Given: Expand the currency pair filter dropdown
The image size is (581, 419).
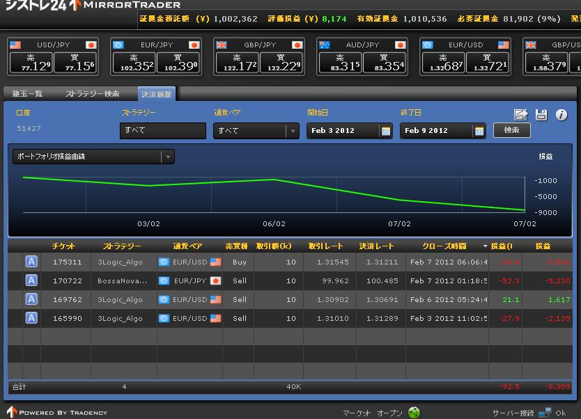Looking at the screenshot, I should click(293, 131).
